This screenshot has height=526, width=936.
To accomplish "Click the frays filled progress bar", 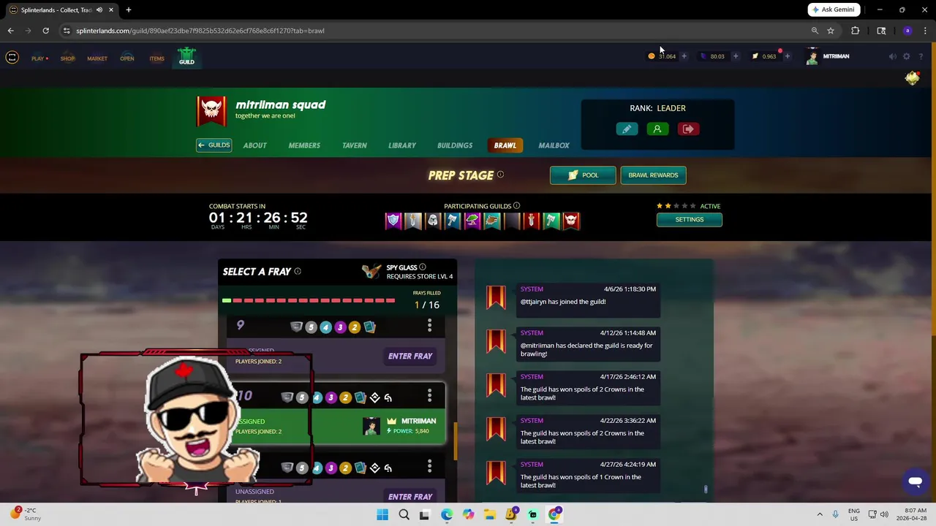I will coord(309,300).
